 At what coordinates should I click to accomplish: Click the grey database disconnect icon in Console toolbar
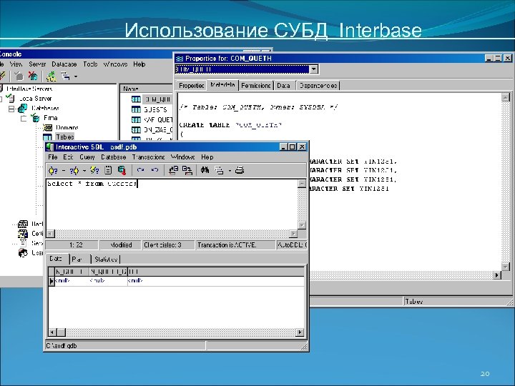click(19, 76)
